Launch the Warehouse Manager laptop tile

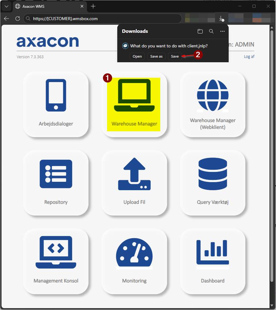pyautogui.click(x=134, y=104)
